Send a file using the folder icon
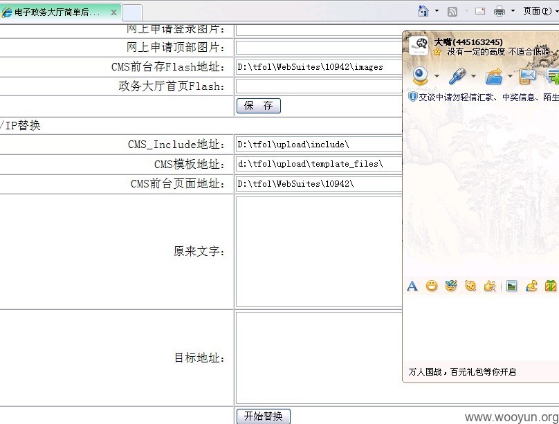The height and width of the screenshot is (424, 559). coord(494,76)
